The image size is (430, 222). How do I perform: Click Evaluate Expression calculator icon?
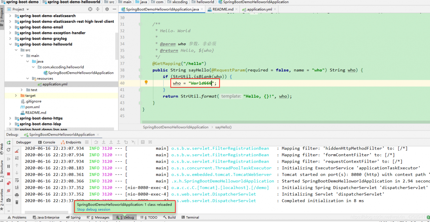(142, 142)
